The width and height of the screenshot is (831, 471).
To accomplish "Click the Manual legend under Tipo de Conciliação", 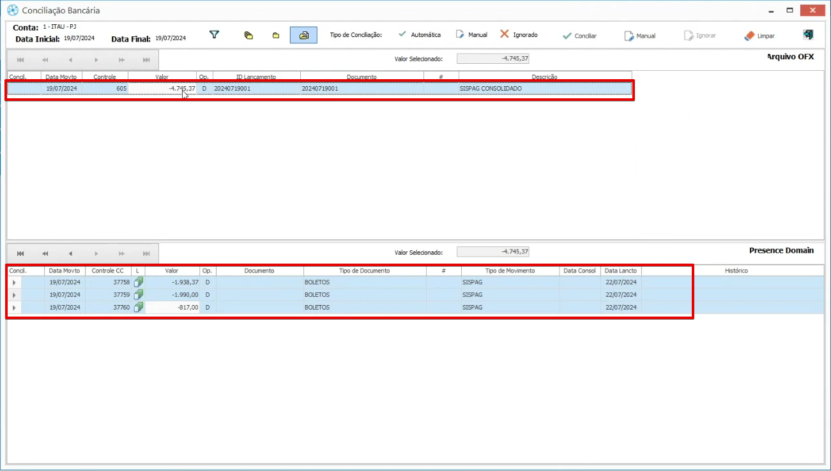I will pyautogui.click(x=471, y=35).
